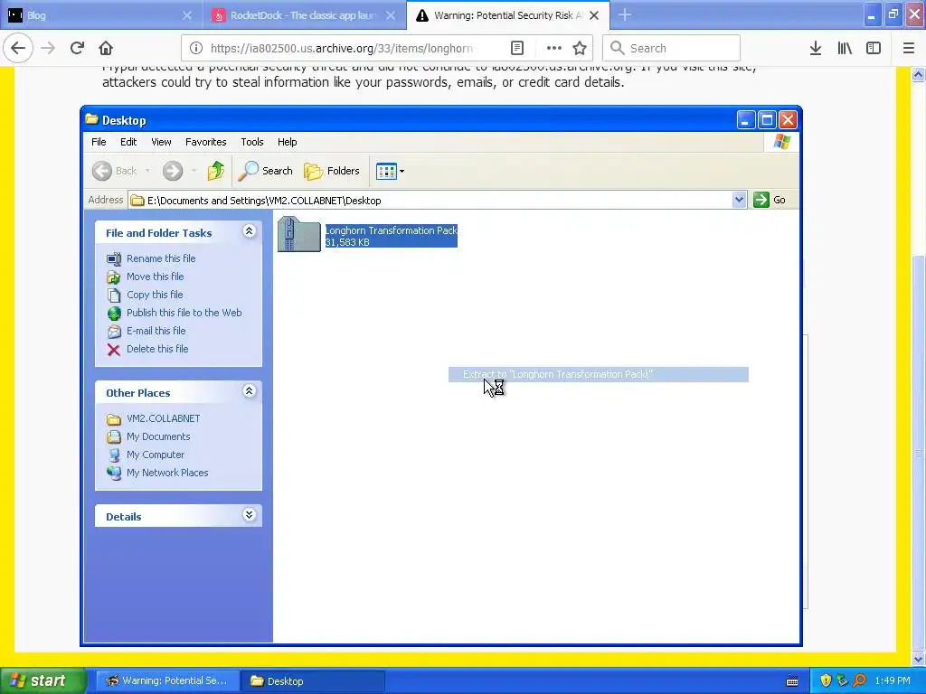Open the Firefox library icon
This screenshot has height=694, width=926.
845,48
